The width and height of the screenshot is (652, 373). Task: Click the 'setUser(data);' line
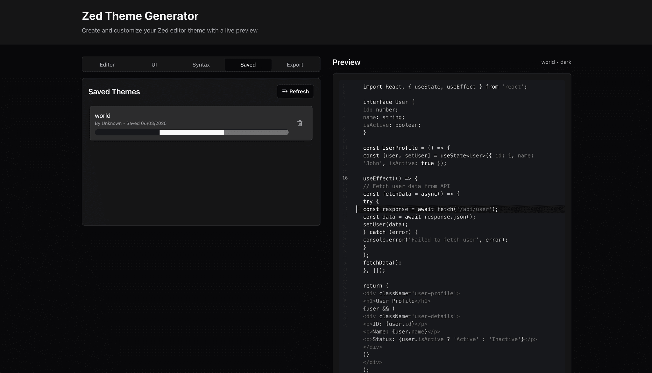(386, 225)
